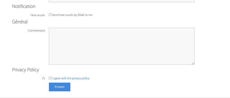Image resolution: width=230 pixels, height=98 pixels.
Task: Focus the Commentaire text area
Action: point(122,46)
